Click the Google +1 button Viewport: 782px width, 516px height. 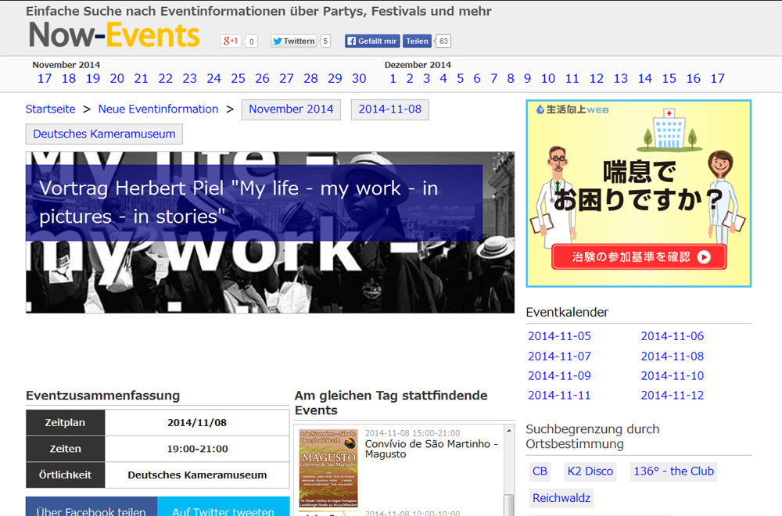[x=231, y=41]
